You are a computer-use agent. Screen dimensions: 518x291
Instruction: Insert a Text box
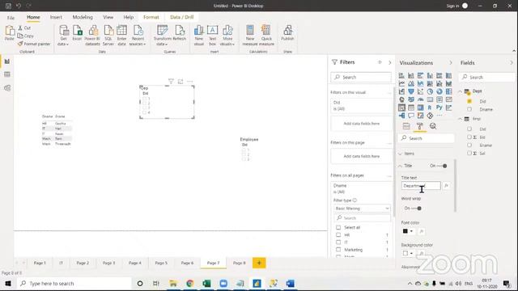212,36
